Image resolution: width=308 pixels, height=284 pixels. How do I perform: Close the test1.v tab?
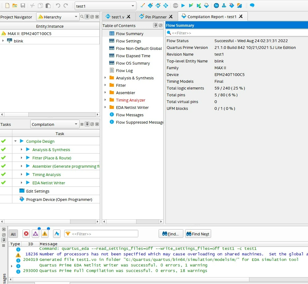point(128,17)
